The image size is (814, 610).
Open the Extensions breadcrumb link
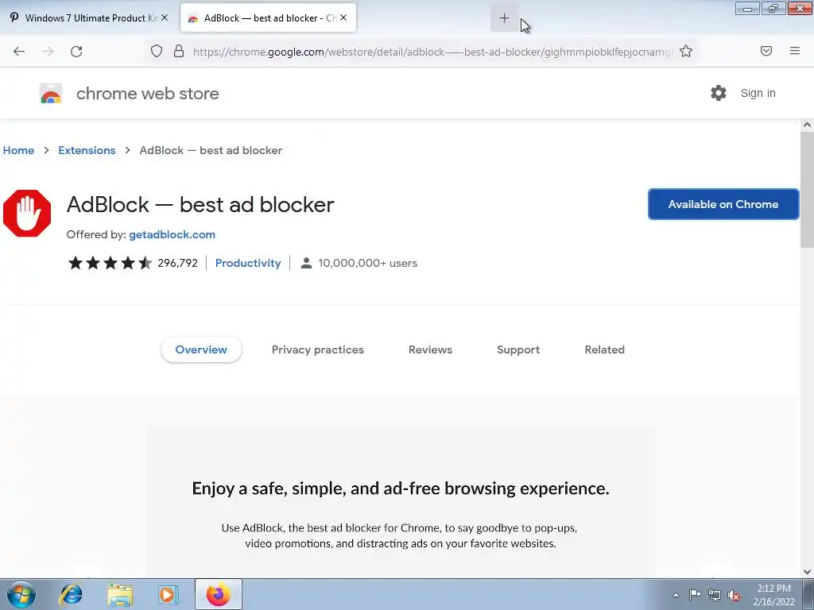tap(87, 150)
